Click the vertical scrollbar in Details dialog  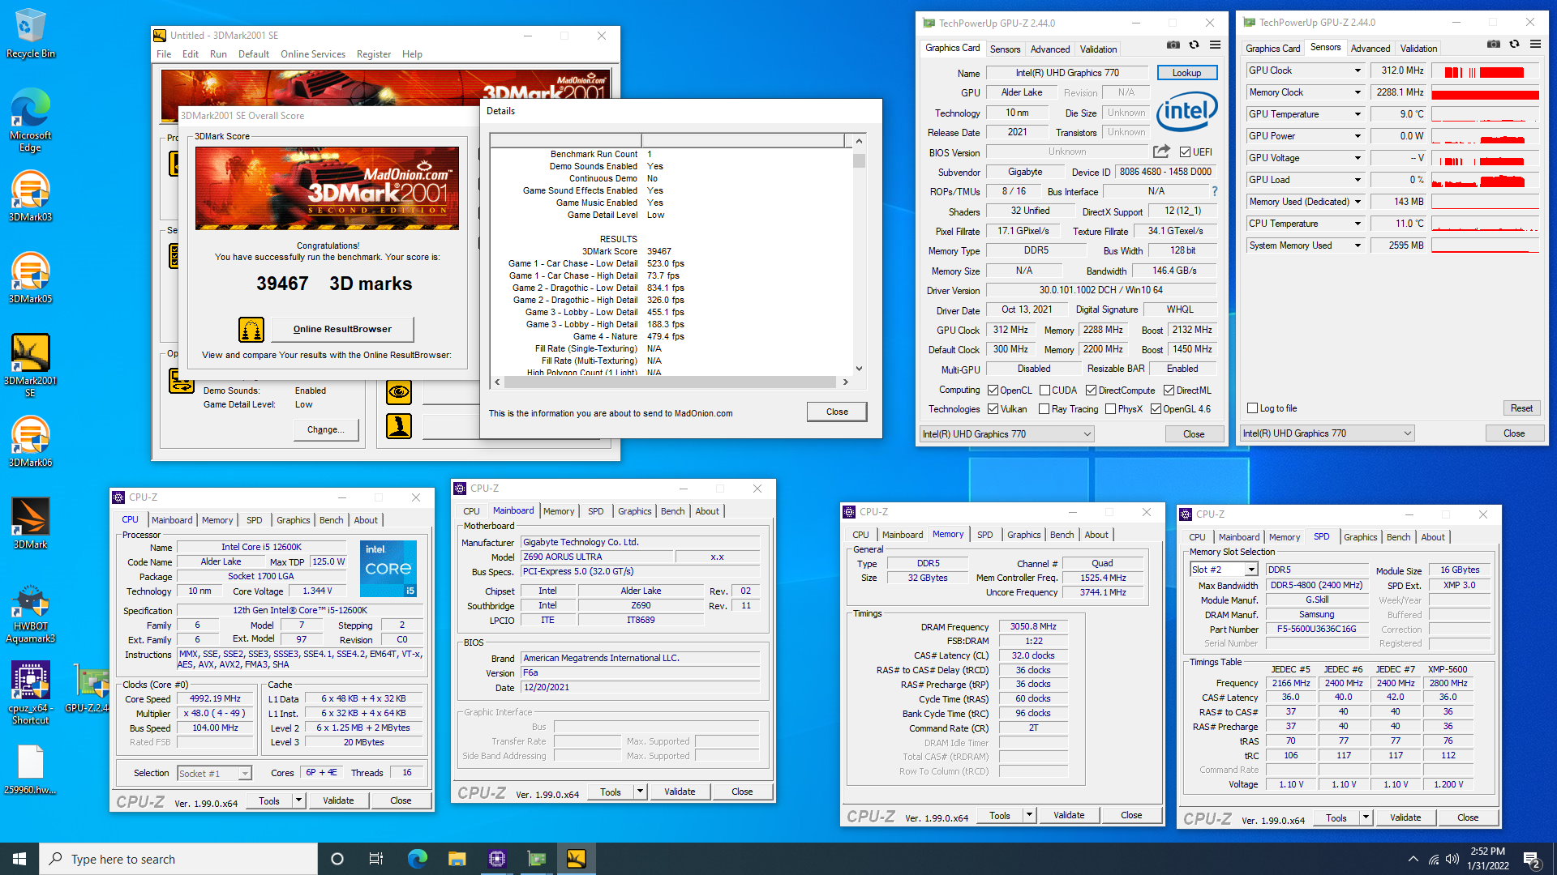(859, 254)
